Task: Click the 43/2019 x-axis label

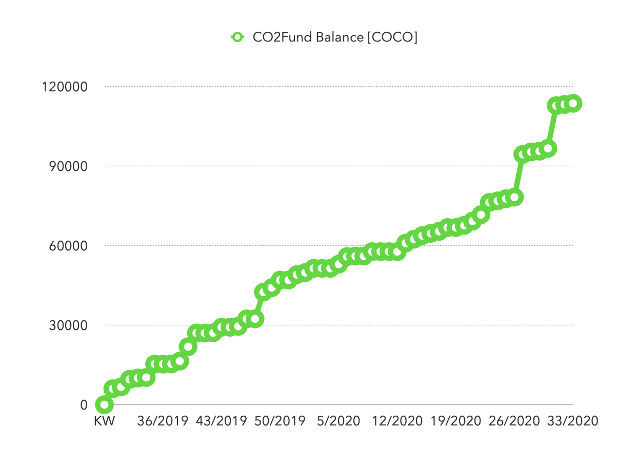Action: 222,421
